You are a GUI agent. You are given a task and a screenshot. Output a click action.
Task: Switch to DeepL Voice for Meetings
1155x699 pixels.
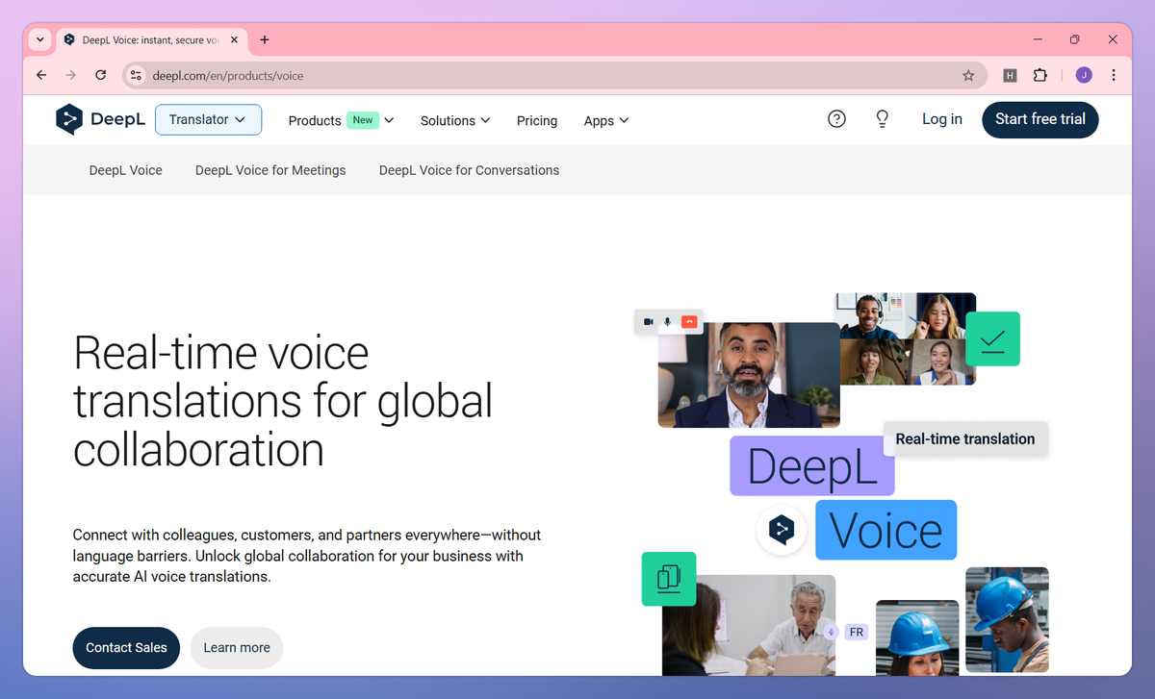[270, 169]
